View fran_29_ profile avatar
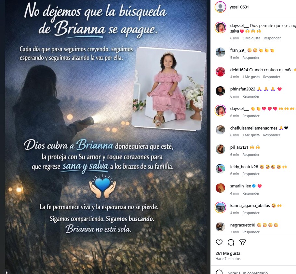 point(220,52)
